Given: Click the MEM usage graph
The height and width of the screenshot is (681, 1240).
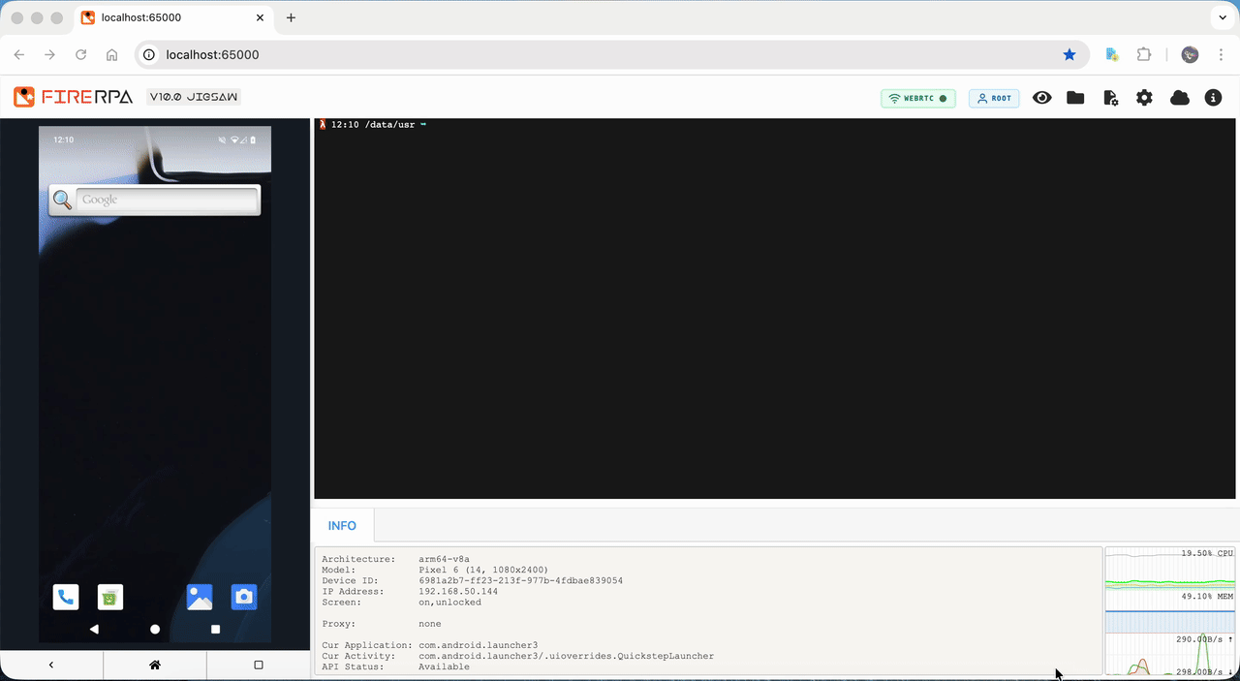Looking at the screenshot, I should pos(1170,610).
